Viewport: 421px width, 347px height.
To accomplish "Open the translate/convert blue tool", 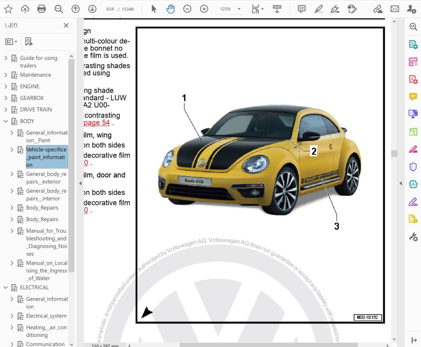I will (x=413, y=114).
